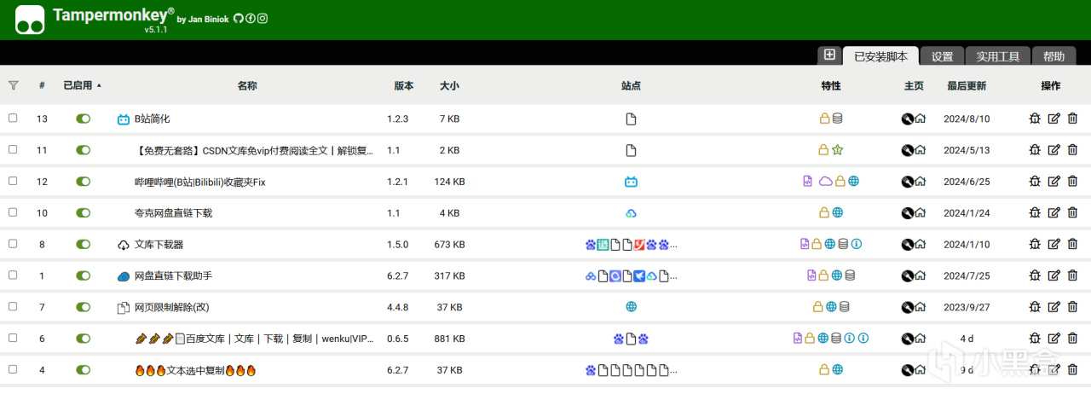The height and width of the screenshot is (394, 1091).
Task: Turn off the 哔哩哔哩收藏夹Fix toggle
Action: click(83, 181)
